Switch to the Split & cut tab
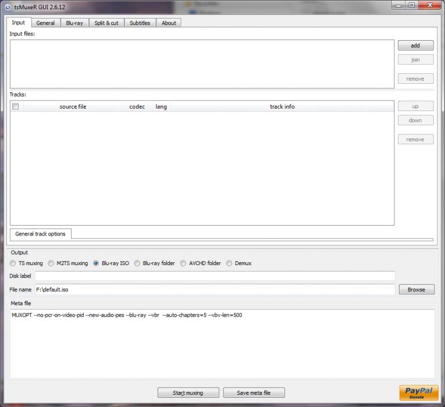The width and height of the screenshot is (445, 407). (x=106, y=23)
